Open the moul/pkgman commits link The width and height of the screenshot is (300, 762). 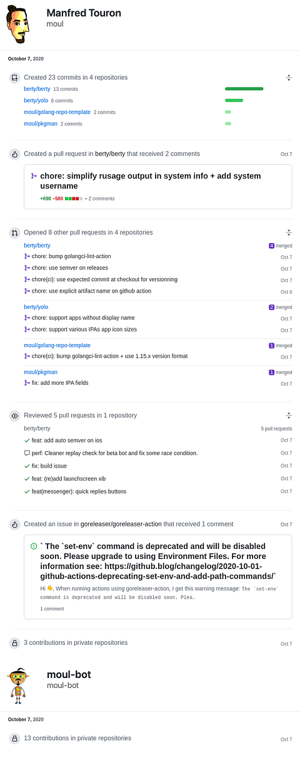pos(41,123)
